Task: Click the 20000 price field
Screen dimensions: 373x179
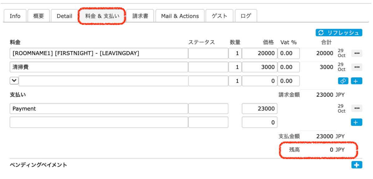Action: click(259, 53)
